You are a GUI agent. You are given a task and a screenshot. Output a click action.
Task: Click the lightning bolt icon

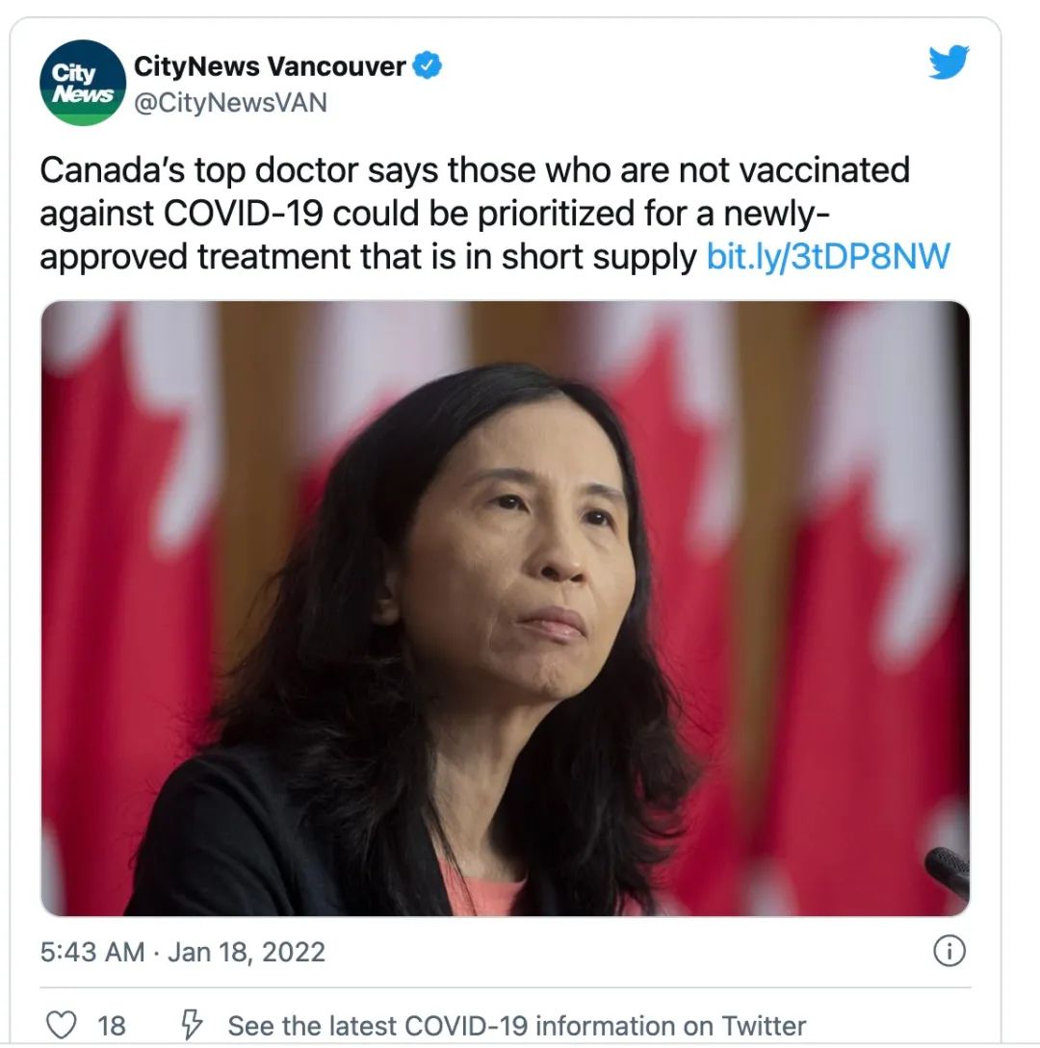(x=192, y=1025)
